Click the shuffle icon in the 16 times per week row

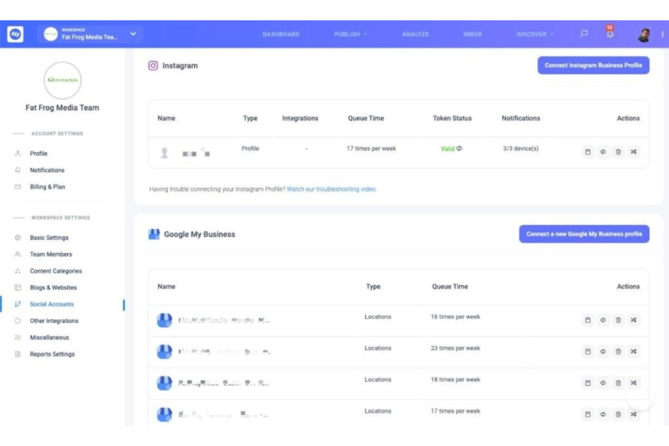click(634, 320)
